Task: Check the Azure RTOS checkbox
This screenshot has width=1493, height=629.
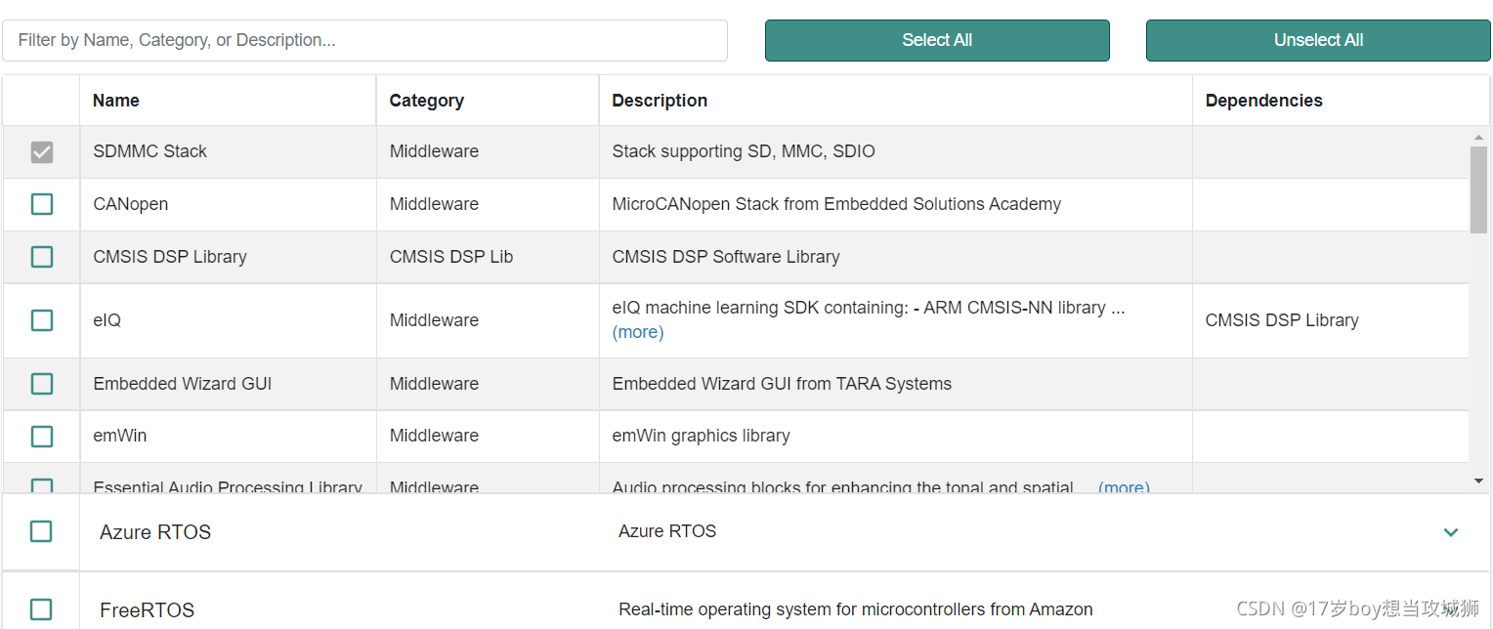Action: click(41, 531)
